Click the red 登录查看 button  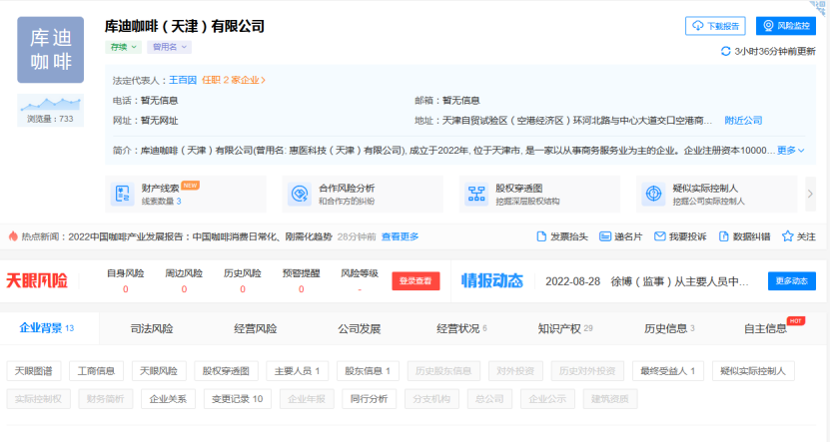[x=415, y=281]
